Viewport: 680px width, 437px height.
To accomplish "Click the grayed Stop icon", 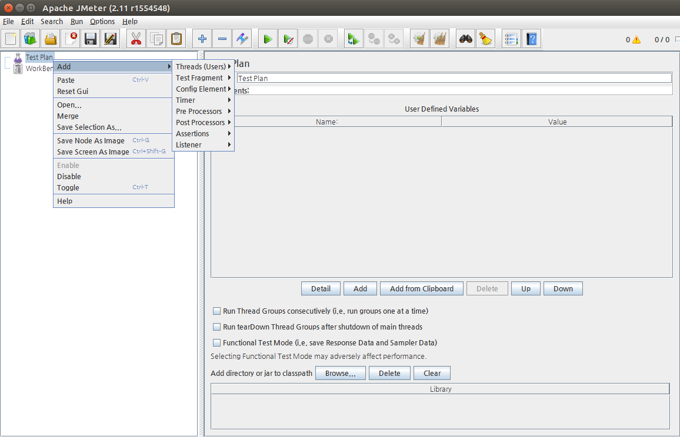I will (x=308, y=39).
